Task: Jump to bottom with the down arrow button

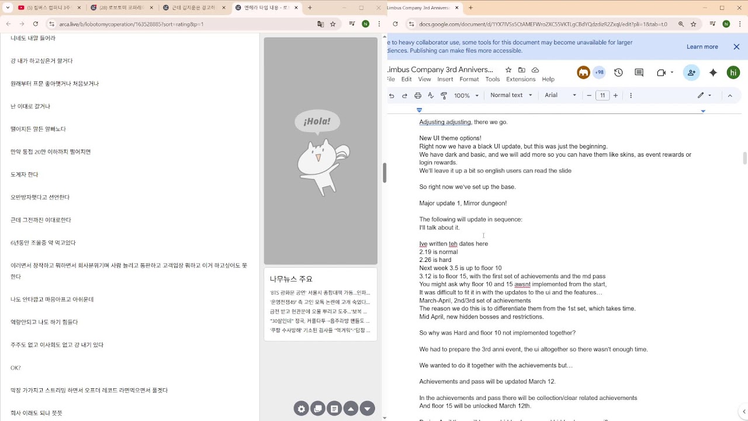Action: 367,409
